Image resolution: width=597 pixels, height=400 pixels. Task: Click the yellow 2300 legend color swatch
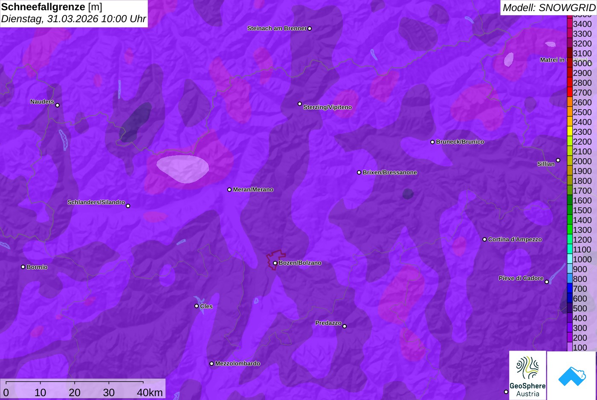tap(569, 131)
